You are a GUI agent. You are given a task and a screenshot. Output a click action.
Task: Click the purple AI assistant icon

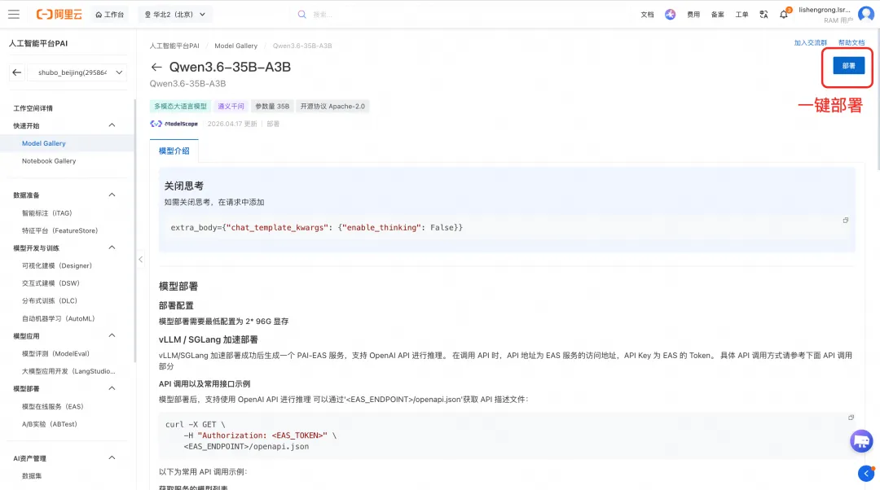pyautogui.click(x=670, y=15)
